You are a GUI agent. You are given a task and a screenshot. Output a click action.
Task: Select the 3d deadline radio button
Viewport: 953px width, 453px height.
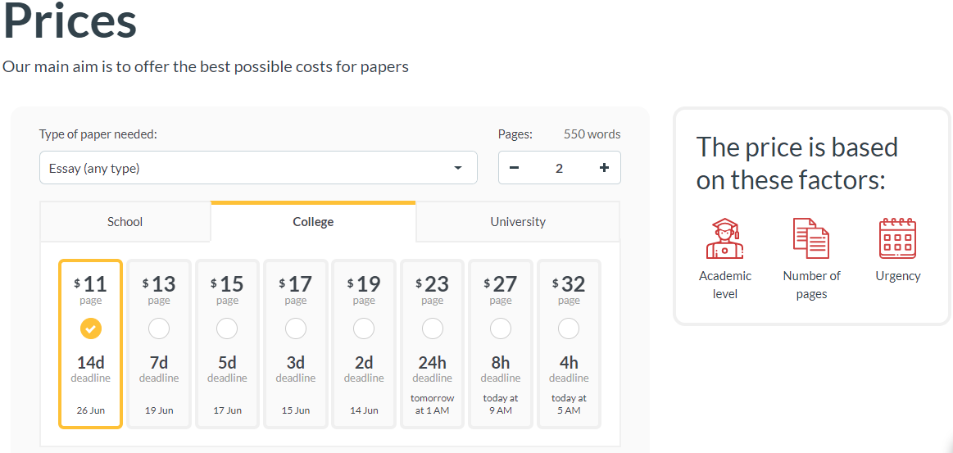(x=296, y=328)
